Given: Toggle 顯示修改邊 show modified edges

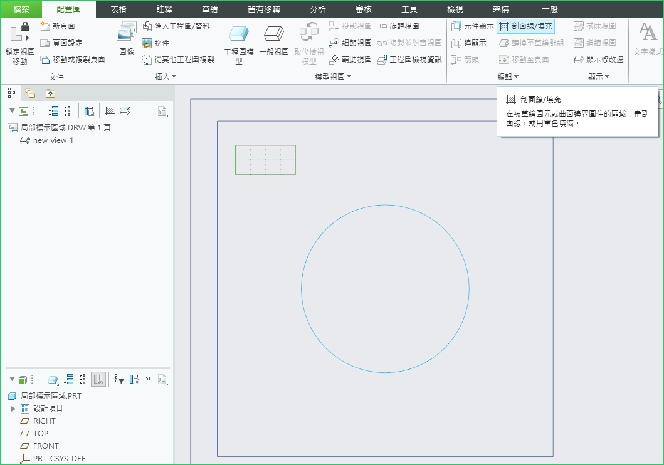Looking at the screenshot, I should click(598, 59).
